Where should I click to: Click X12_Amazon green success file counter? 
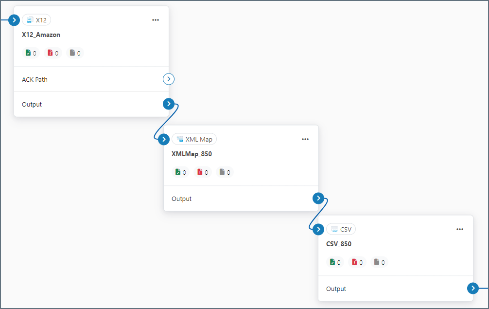pos(31,53)
